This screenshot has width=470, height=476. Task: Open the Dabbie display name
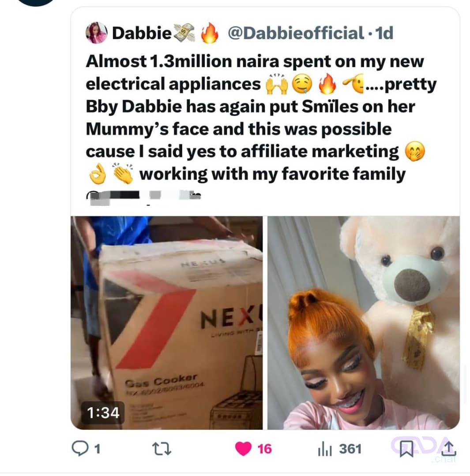[x=142, y=33]
